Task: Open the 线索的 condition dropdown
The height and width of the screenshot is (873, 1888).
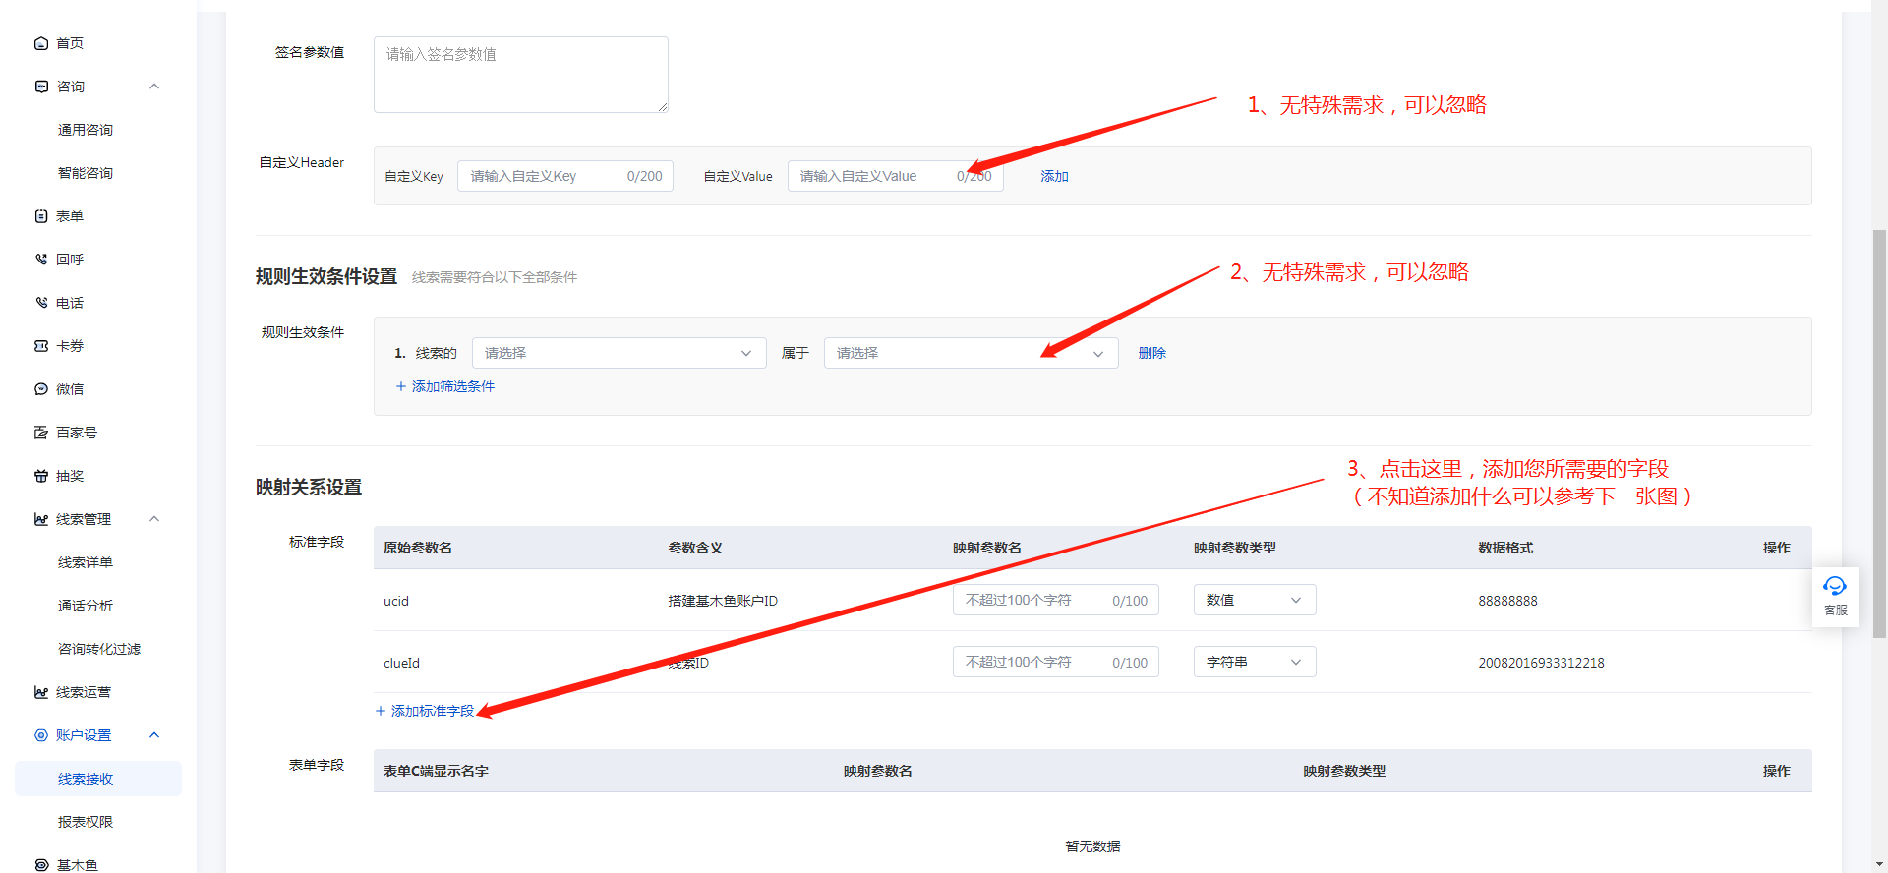Action: click(x=619, y=353)
